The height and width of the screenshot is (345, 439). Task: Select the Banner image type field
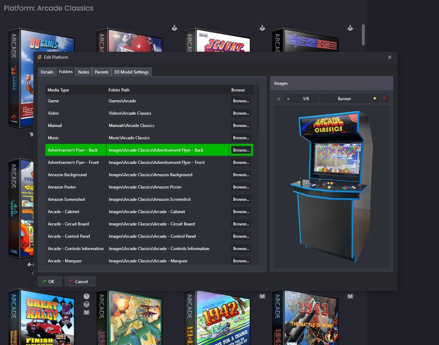[x=344, y=99]
